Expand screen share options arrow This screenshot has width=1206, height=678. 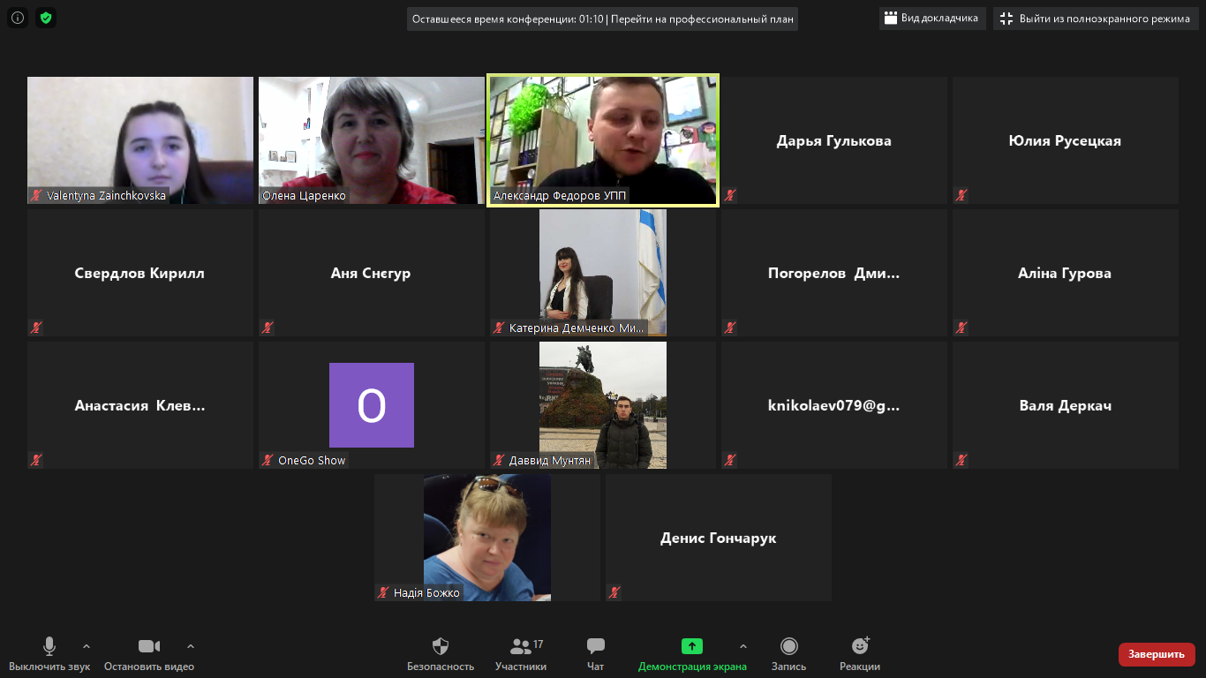pos(743,646)
